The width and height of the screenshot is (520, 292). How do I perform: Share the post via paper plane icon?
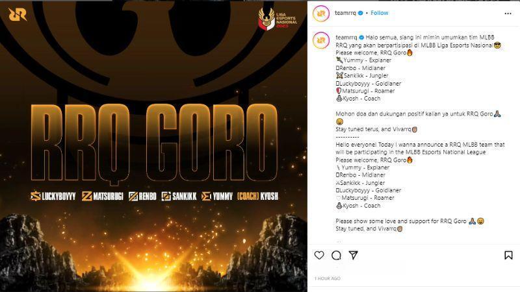(354, 255)
